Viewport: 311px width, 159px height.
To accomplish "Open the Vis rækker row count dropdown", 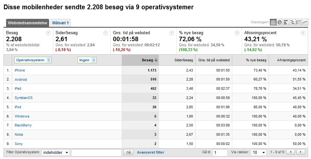I will [x=259, y=153].
